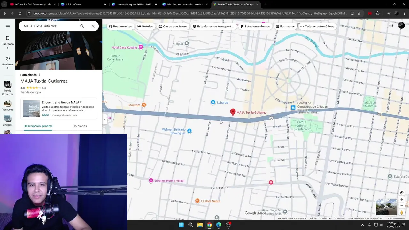409x230 pixels.
Task: Click Enviar comentarios sobre el producto link
Action: [365, 218]
